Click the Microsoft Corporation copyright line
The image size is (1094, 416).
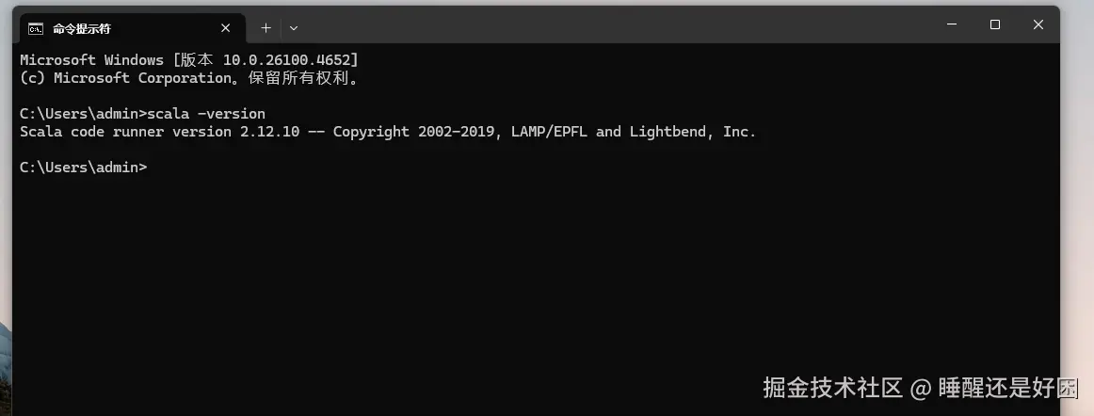190,78
